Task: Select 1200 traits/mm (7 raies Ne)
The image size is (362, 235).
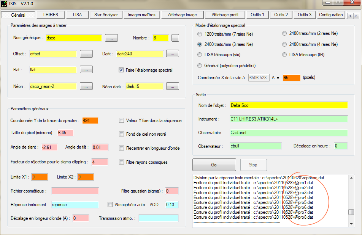Action: tap(200, 34)
